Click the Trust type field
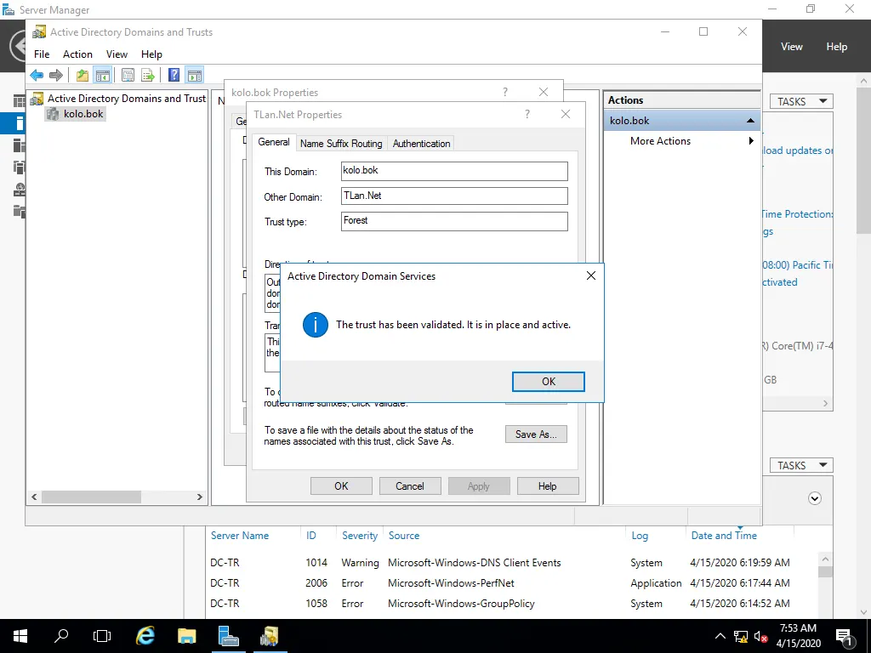The width and height of the screenshot is (871, 653). pos(454,221)
